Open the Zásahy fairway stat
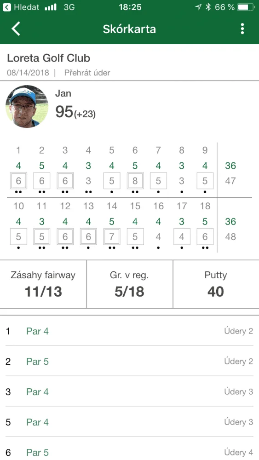Viewport: 259px width, 460px height. 43,284
